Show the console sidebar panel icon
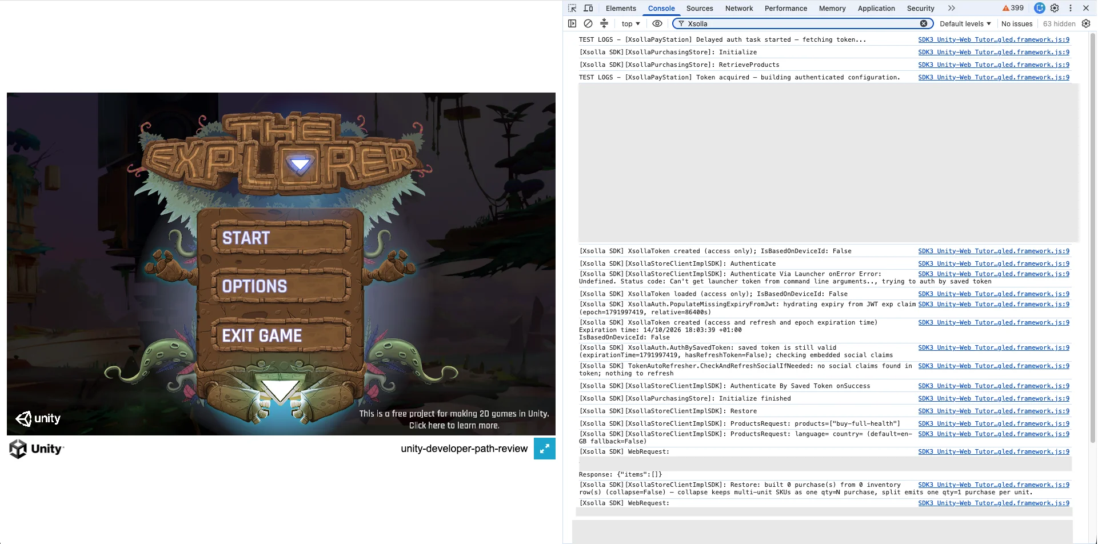Screen dimensions: 1098x544 (x=572, y=23)
